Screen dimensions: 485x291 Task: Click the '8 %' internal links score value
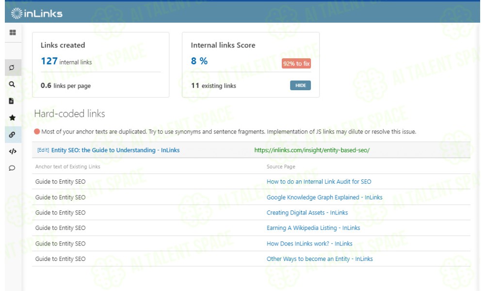coord(199,61)
